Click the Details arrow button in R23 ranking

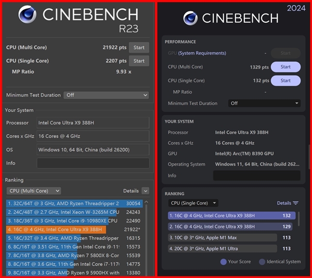[x=145, y=191]
